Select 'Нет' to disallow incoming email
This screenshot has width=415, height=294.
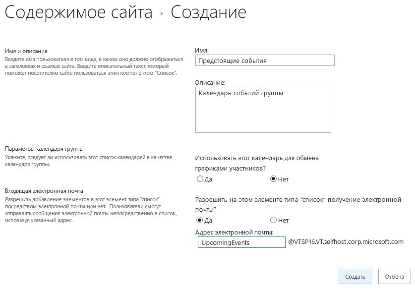click(273, 220)
